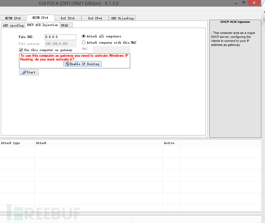265x223 pixels.
Task: Close the Evil FOCA window
Action: coord(254,3)
